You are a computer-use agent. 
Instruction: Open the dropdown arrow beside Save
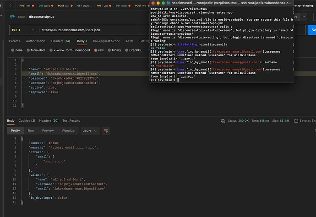[x=304, y=17]
